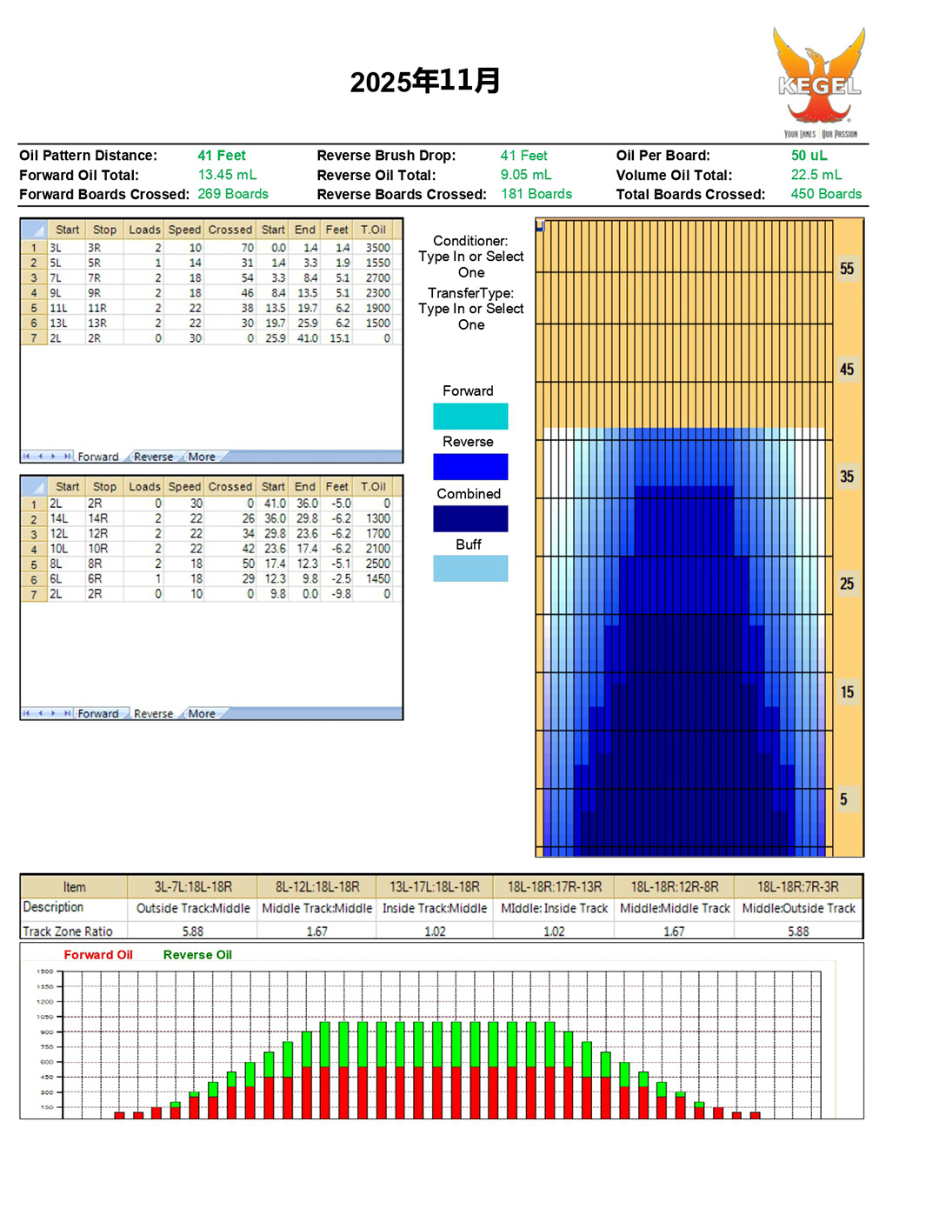The width and height of the screenshot is (939, 1215).
Task: Open the TransferType 'Type In or Select One' field
Action: 471,317
